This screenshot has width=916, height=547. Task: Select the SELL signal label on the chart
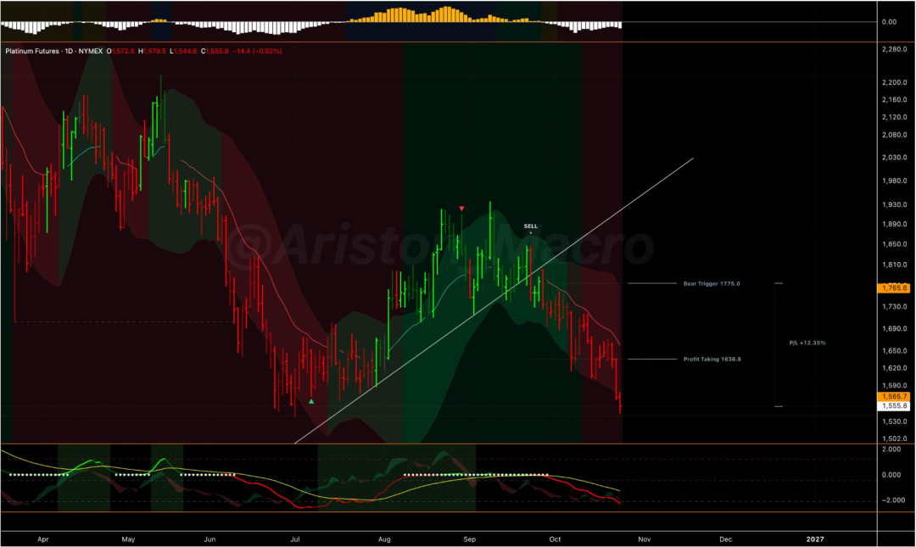click(x=530, y=226)
